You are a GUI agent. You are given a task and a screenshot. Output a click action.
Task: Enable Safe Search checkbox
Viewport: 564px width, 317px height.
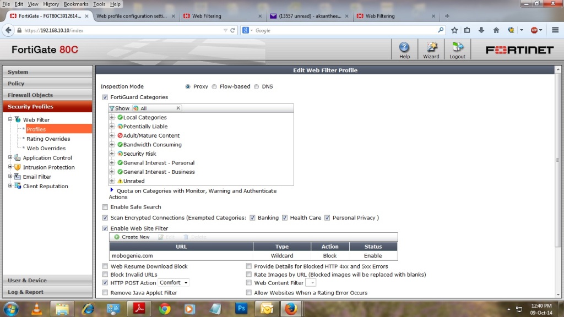click(x=105, y=207)
